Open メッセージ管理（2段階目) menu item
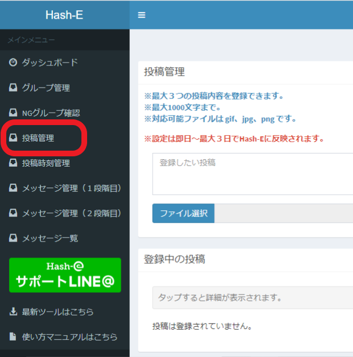 (71, 213)
